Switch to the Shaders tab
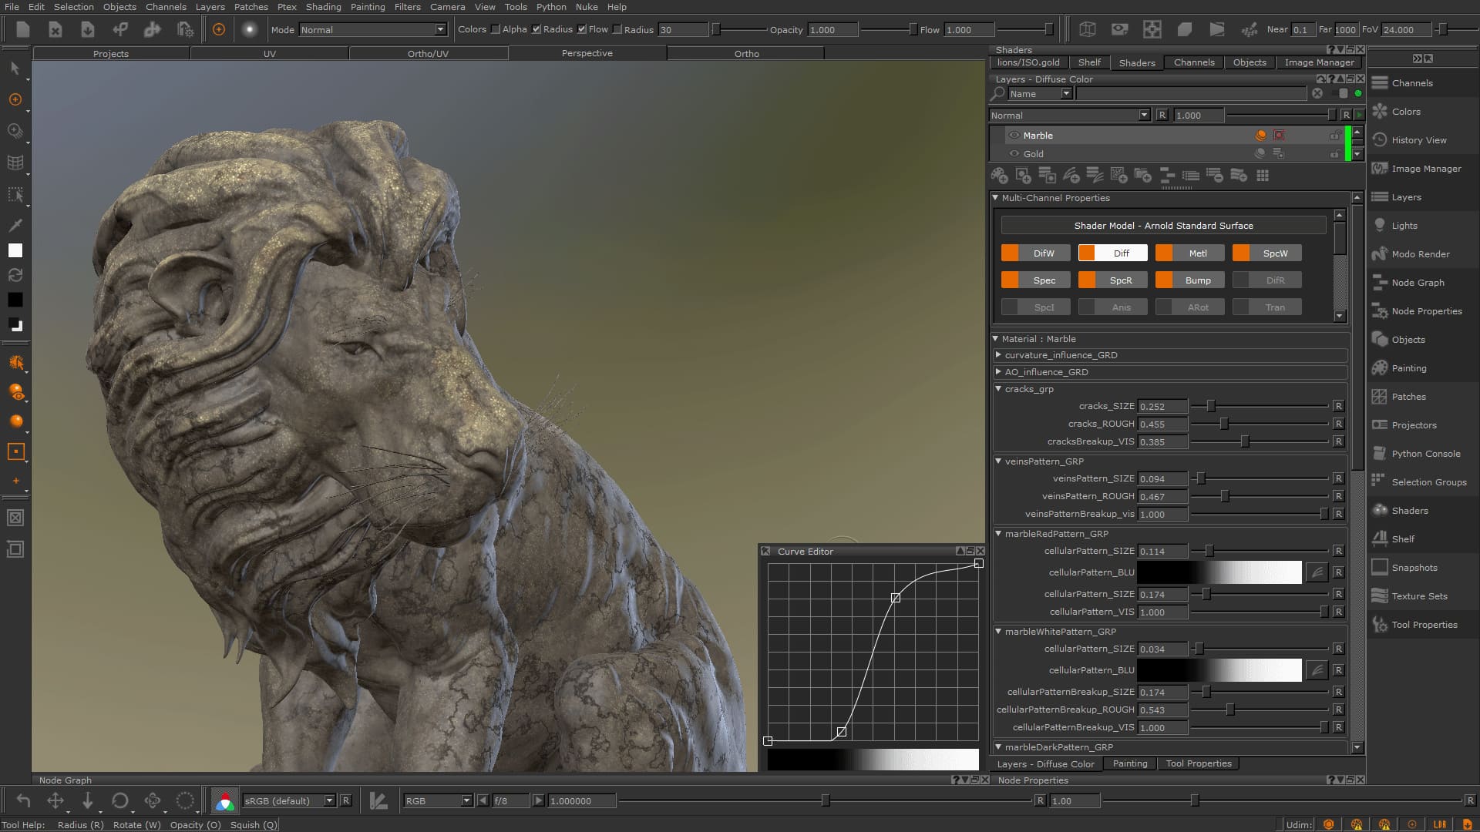 point(1137,62)
